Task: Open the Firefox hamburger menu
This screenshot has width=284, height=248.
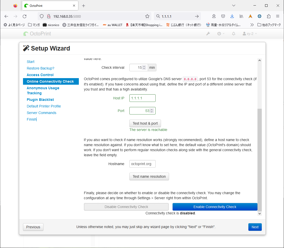Action: 278,16
